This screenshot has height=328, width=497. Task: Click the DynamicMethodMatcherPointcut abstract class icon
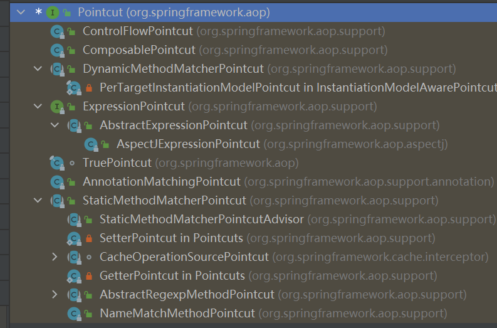point(58,69)
